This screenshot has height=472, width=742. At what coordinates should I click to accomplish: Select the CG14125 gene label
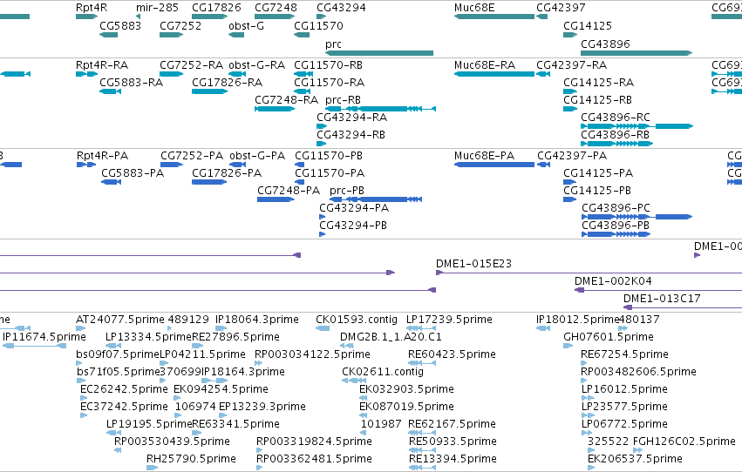588,25
